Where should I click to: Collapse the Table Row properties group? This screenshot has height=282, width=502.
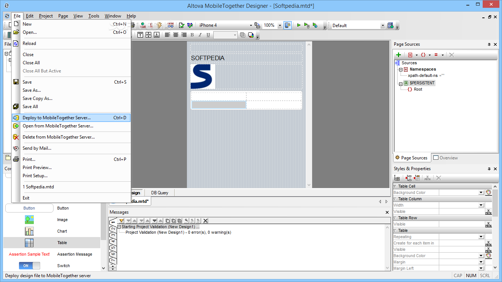click(x=395, y=218)
